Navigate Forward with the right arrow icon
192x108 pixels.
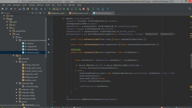pyautogui.click(x=45, y=9)
